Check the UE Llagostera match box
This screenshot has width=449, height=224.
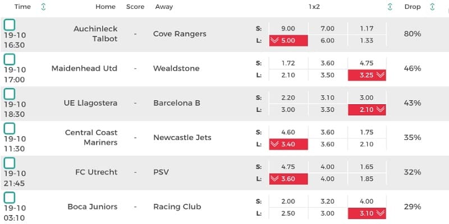point(10,94)
